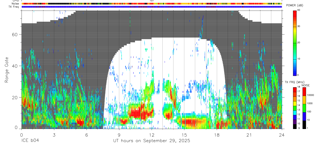The height and width of the screenshot is (146, 317).
Task: Click the CPID value 151
Action: (152, 1)
